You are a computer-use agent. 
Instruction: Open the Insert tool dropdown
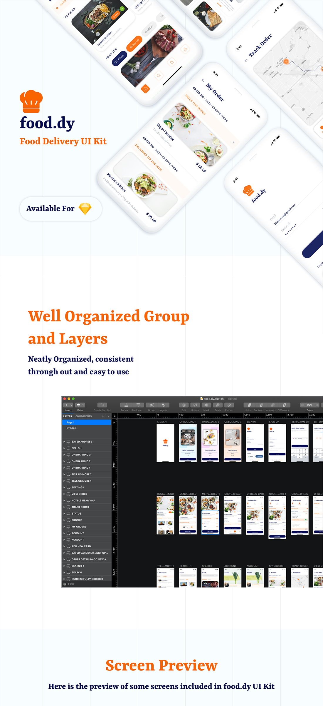pos(68,405)
